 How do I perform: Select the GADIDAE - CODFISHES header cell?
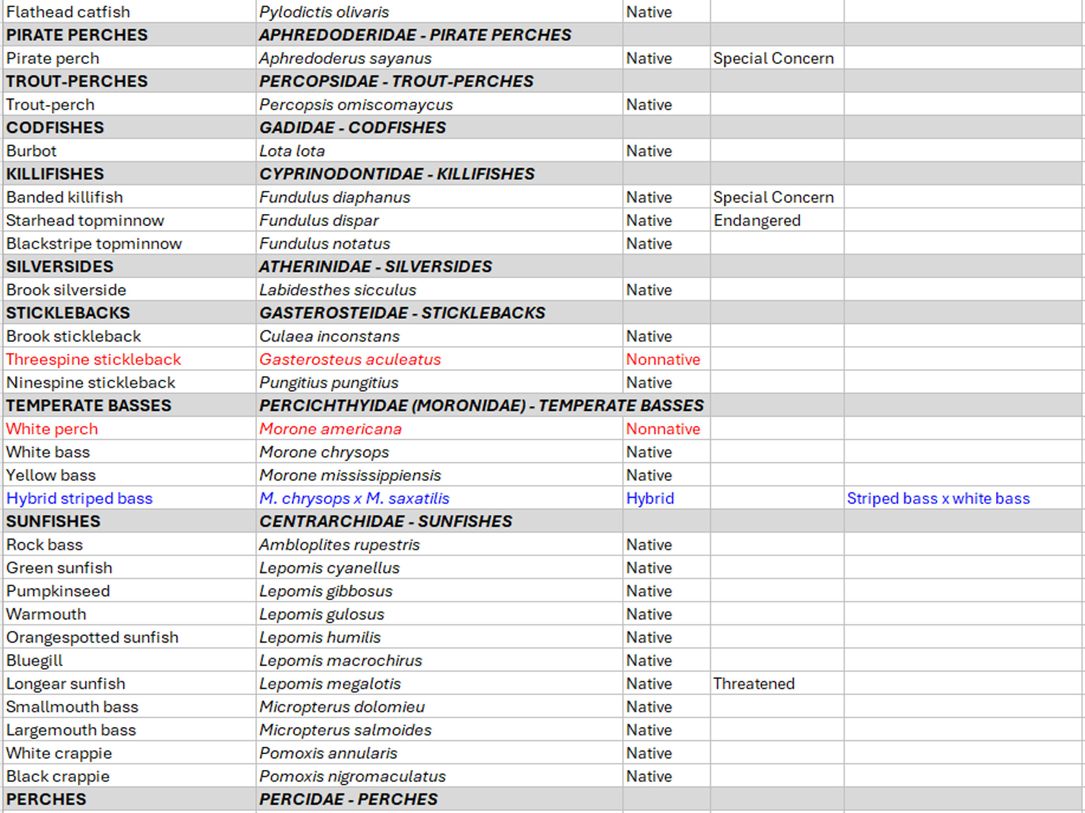[352, 128]
